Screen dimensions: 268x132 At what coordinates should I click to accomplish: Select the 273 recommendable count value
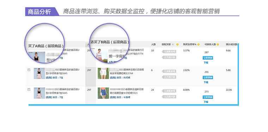[207, 92]
